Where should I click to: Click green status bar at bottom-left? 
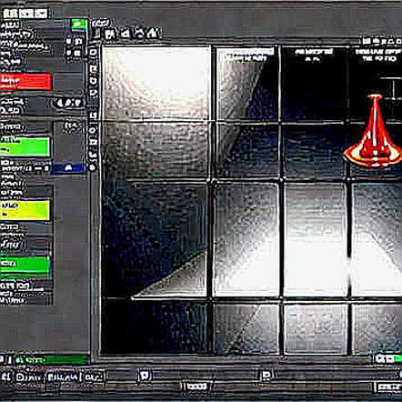(52, 360)
